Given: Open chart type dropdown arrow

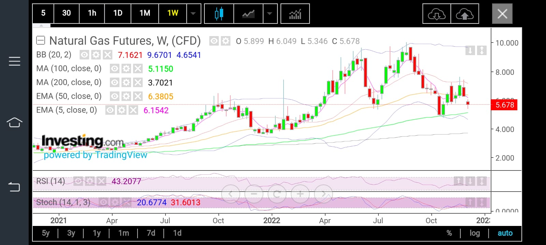Looking at the screenshot, I should [x=270, y=14].
